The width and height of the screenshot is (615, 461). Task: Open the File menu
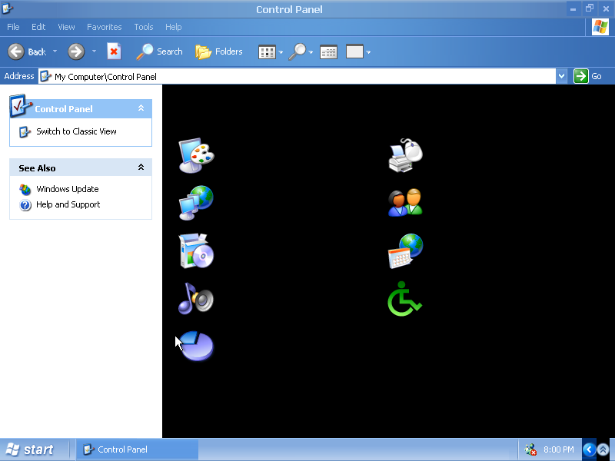pyautogui.click(x=13, y=27)
